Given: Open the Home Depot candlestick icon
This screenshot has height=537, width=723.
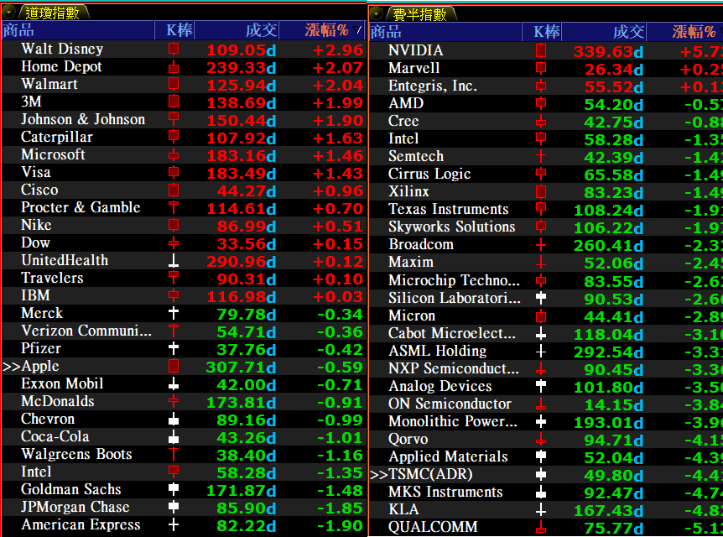Looking at the screenshot, I should [174, 66].
